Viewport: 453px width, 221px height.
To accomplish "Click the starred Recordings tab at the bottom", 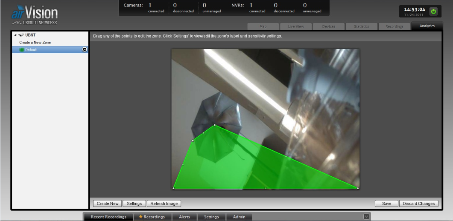I will pos(152,217).
